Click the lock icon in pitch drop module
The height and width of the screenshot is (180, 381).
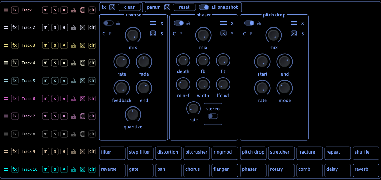(x=259, y=23)
